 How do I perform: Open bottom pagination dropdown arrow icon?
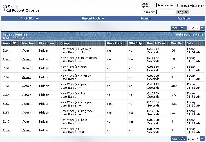point(202,139)
